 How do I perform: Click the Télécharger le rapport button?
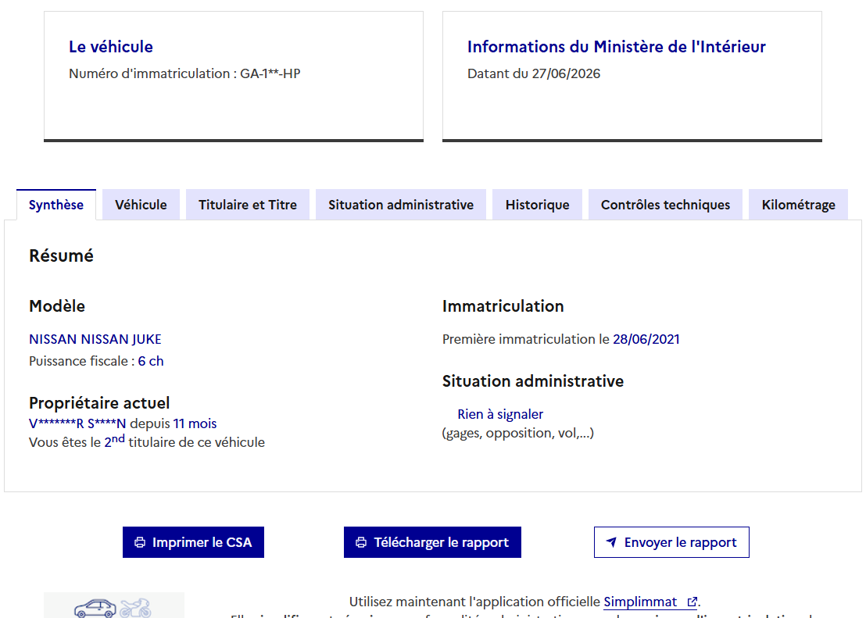pos(432,542)
